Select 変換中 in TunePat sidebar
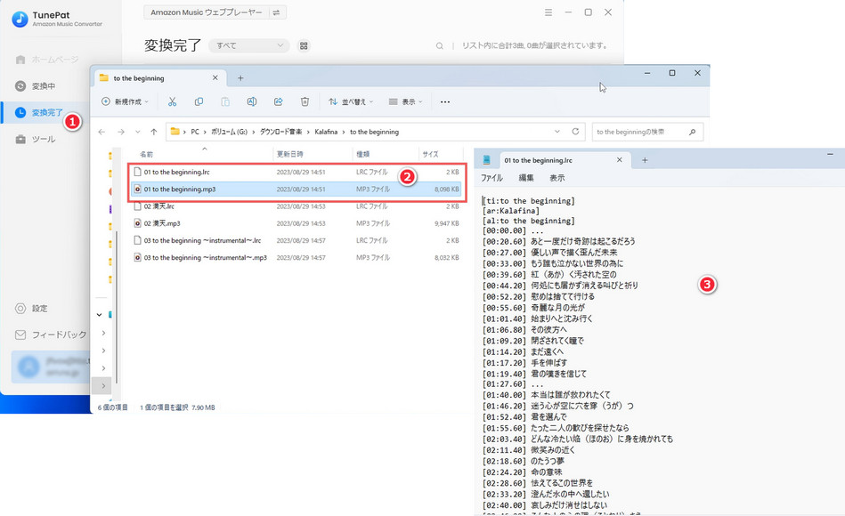 click(x=36, y=85)
